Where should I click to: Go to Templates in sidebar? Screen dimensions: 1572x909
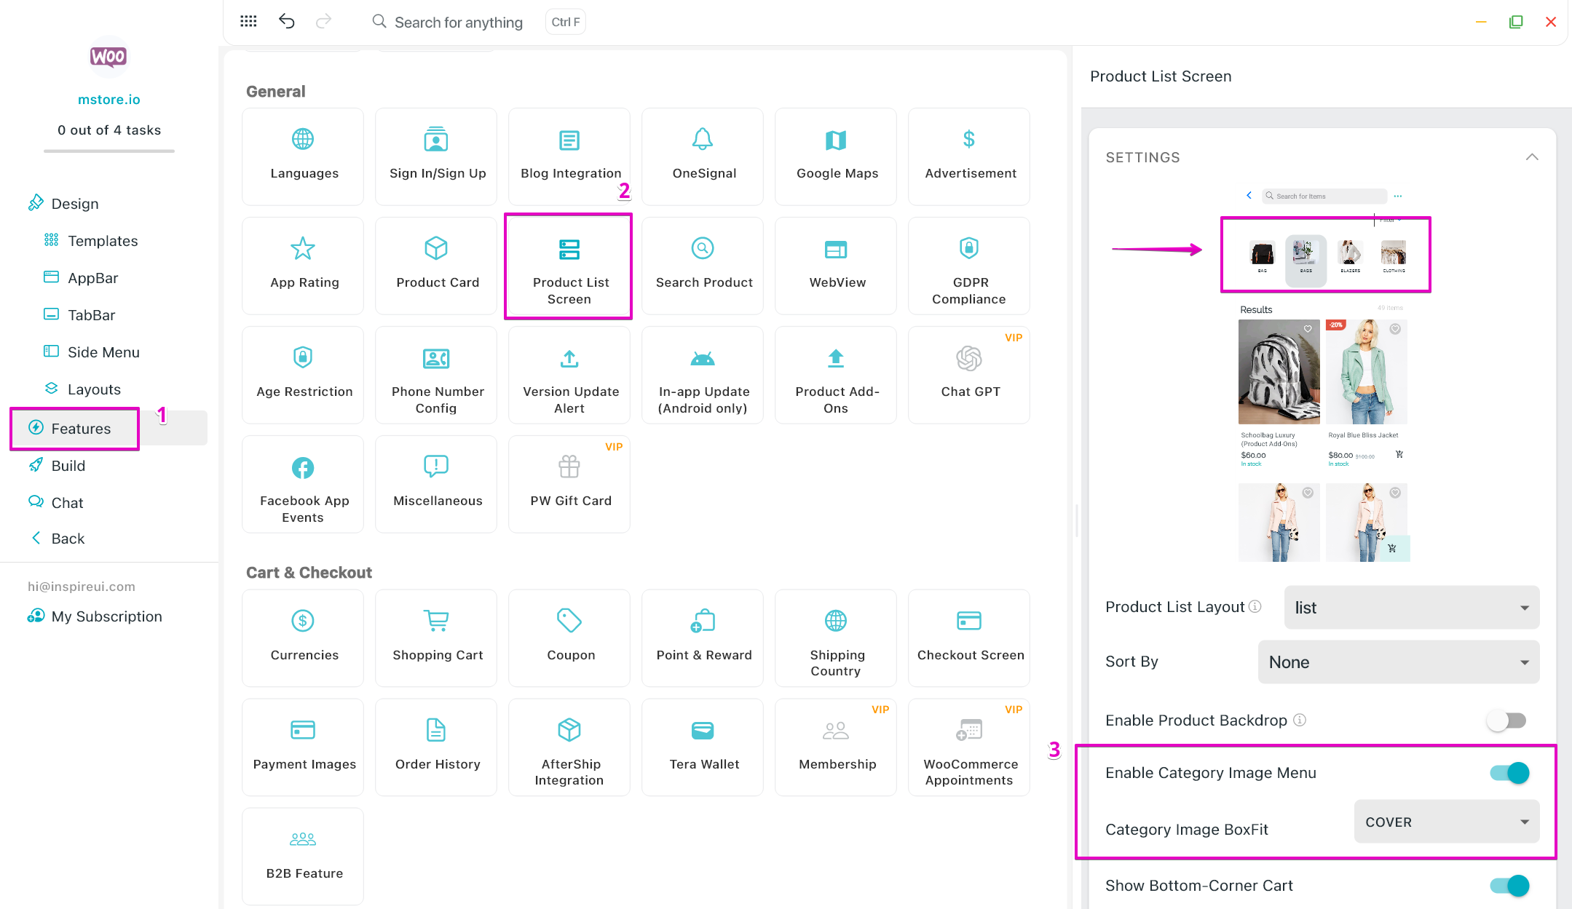(x=103, y=241)
